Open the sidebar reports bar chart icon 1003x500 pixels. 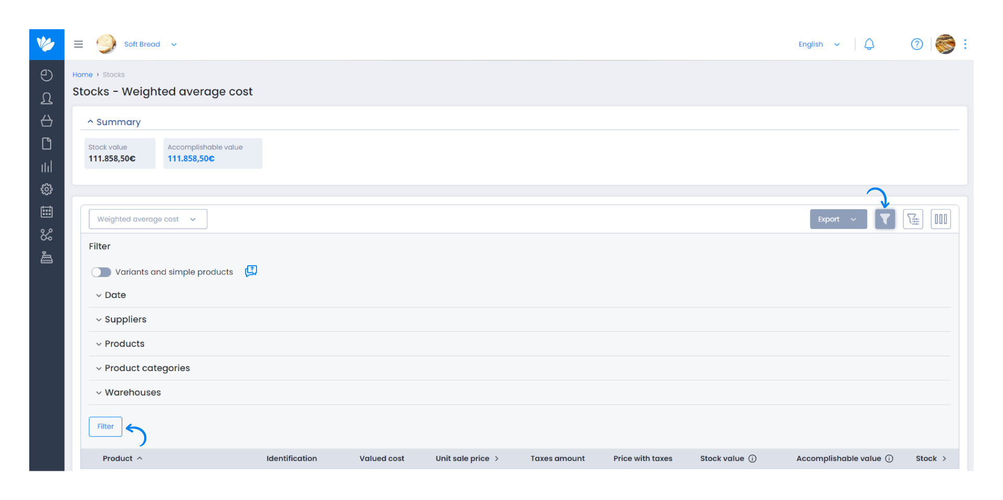coord(46,166)
